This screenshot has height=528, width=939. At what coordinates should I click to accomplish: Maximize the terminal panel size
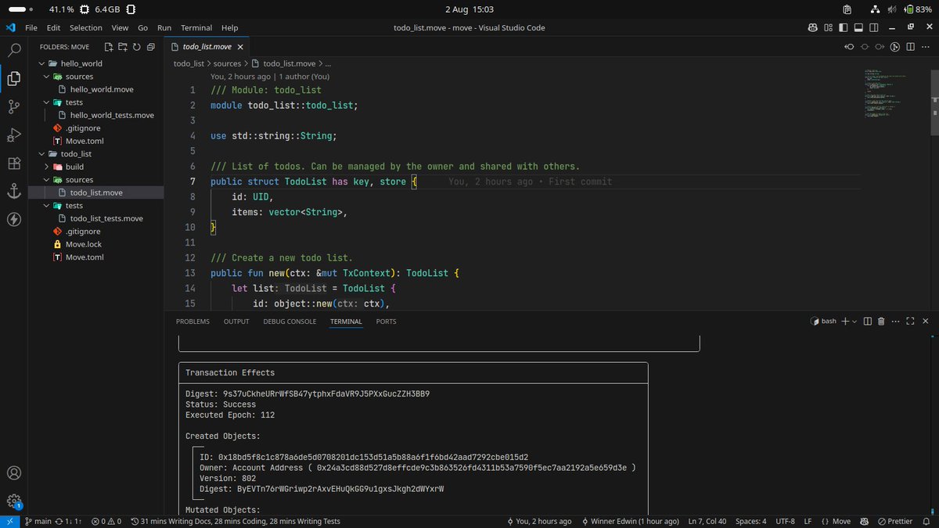[910, 321]
